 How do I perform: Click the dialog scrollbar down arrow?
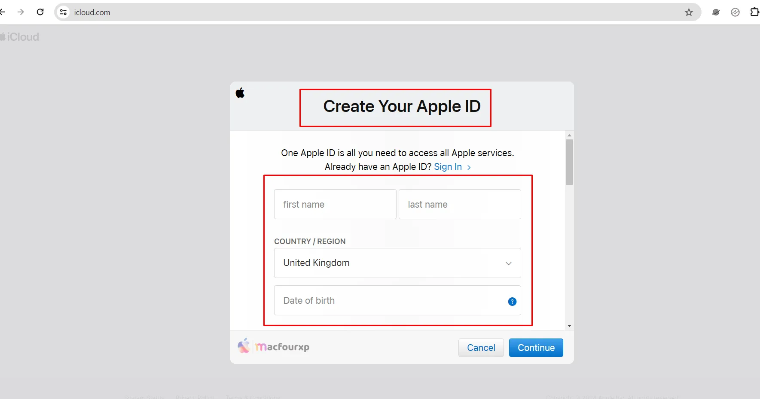(570, 326)
